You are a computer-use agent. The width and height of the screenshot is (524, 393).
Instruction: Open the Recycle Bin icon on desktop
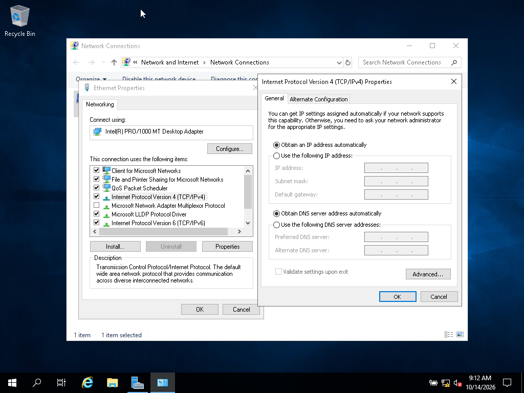tap(20, 20)
